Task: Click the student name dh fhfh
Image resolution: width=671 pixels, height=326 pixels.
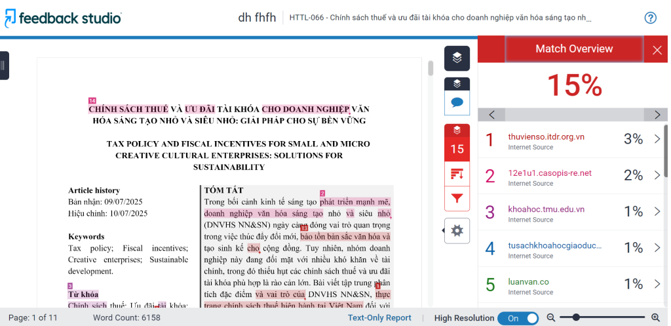Action: (x=257, y=18)
